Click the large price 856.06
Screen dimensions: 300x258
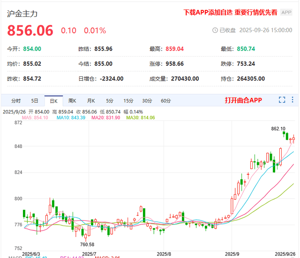(x=30, y=30)
